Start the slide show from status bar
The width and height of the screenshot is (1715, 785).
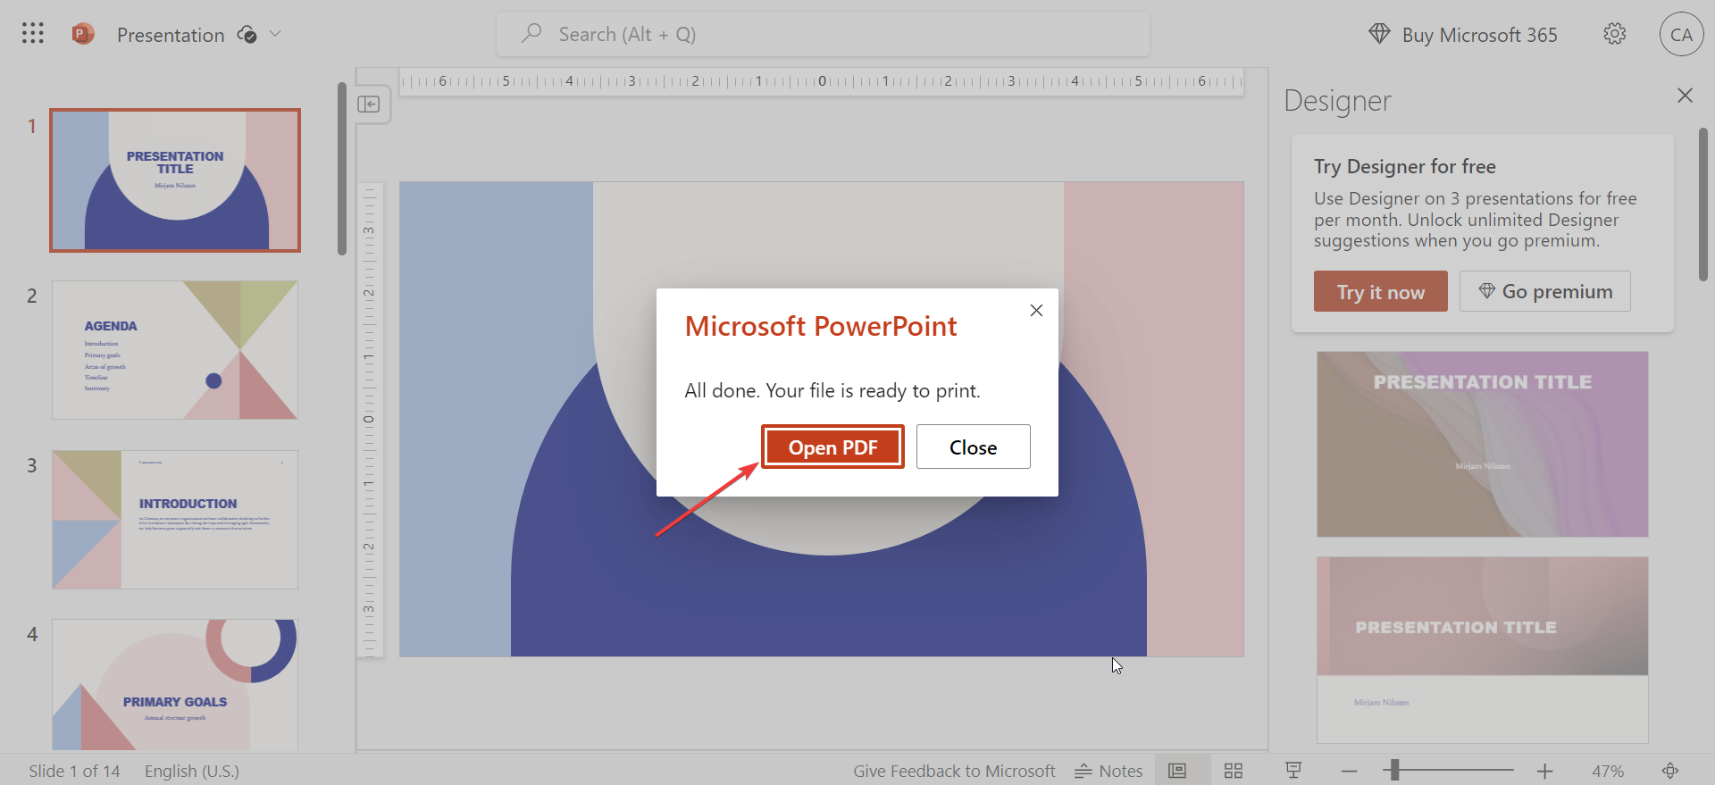point(1293,771)
